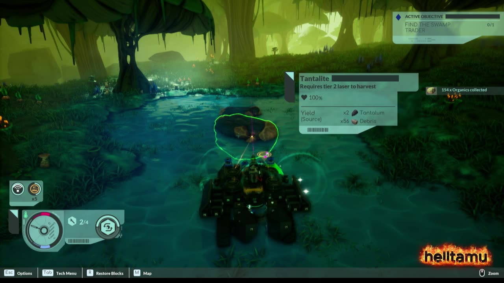Viewport: 504px width, 283px height.
Task: Click the thermometer temperature icon
Action: click(x=26, y=215)
